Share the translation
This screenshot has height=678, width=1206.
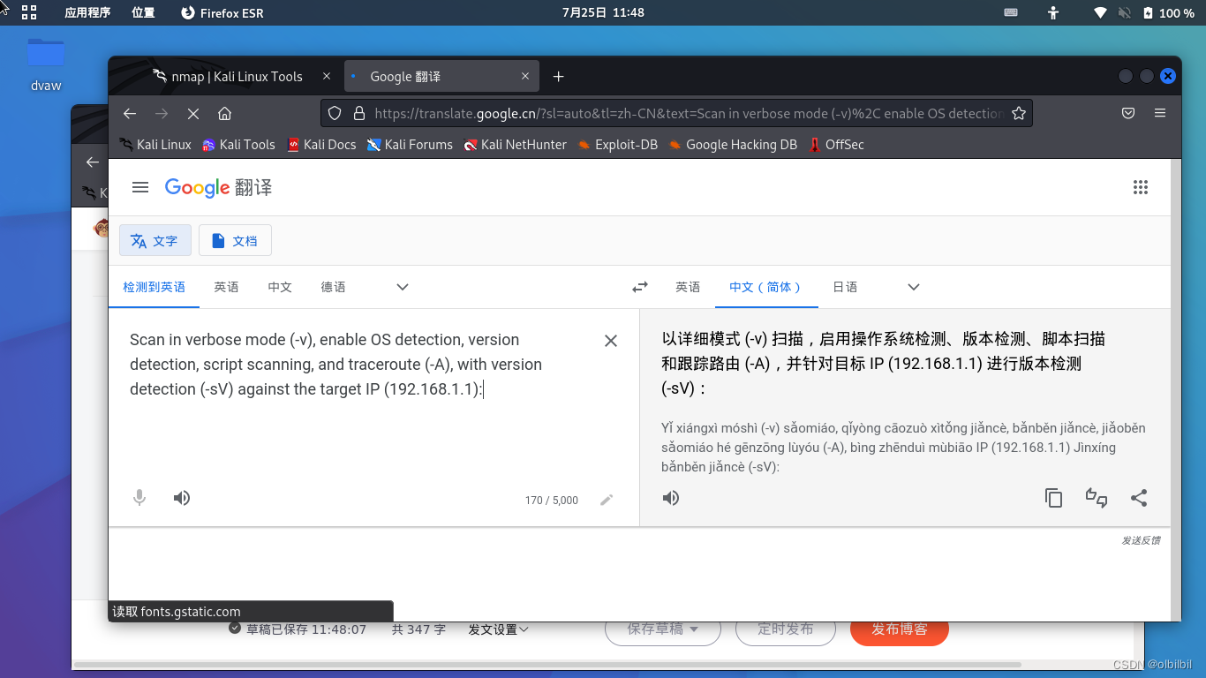(x=1139, y=498)
